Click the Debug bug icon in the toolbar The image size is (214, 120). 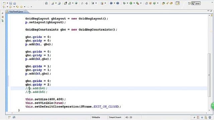click(x=124, y=3)
